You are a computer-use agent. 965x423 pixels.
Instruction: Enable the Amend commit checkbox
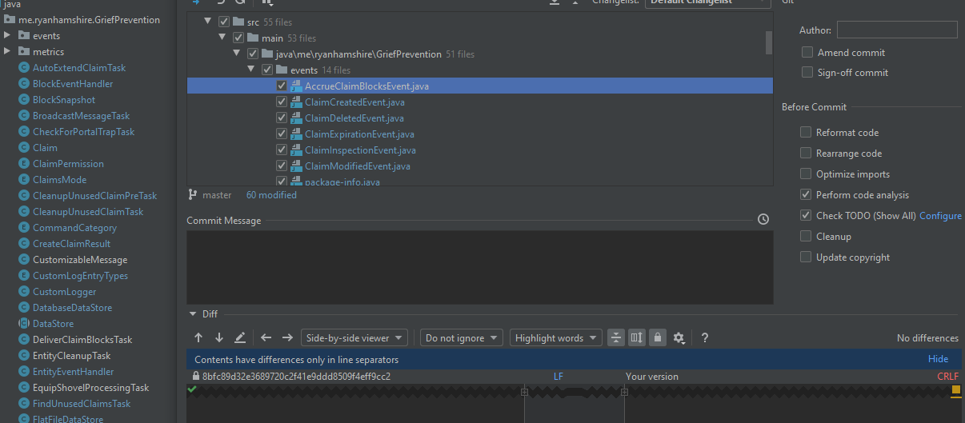coord(807,52)
